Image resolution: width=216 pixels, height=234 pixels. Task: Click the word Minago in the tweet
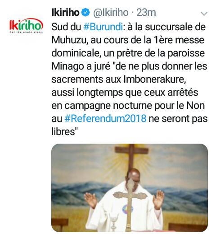tap(68, 67)
